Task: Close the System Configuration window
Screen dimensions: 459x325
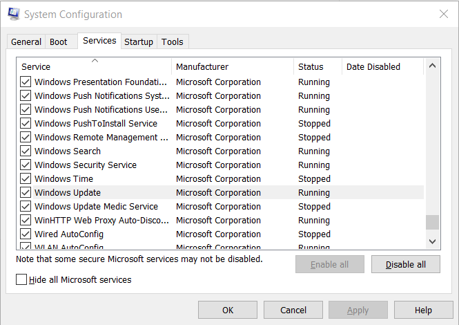Action: point(444,14)
